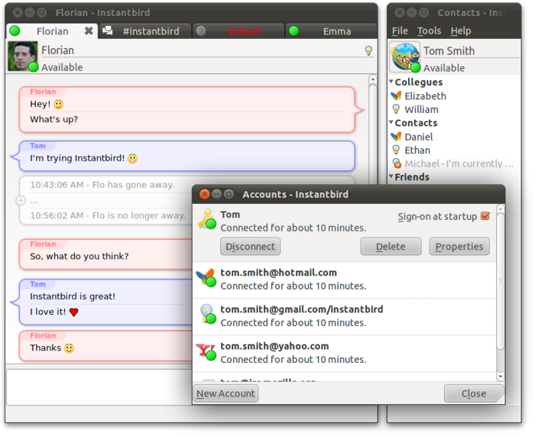Click the Accounts list scrollbar thumb
This screenshot has width=535, height=437.
500,281
